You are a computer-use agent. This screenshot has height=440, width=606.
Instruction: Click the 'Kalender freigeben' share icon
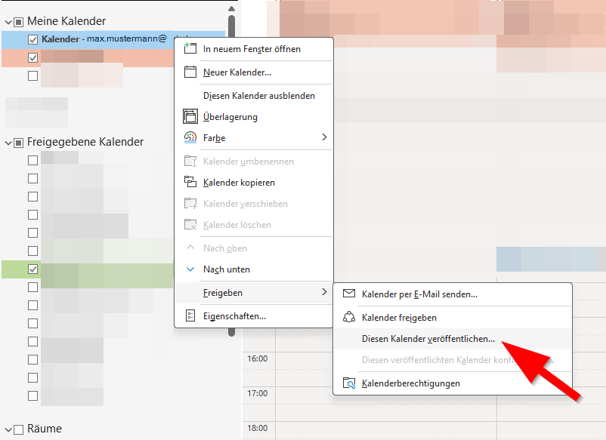[349, 318]
